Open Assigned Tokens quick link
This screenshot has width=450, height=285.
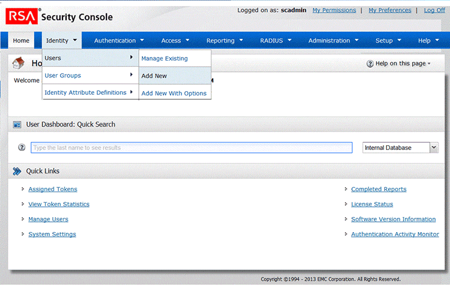click(x=53, y=189)
